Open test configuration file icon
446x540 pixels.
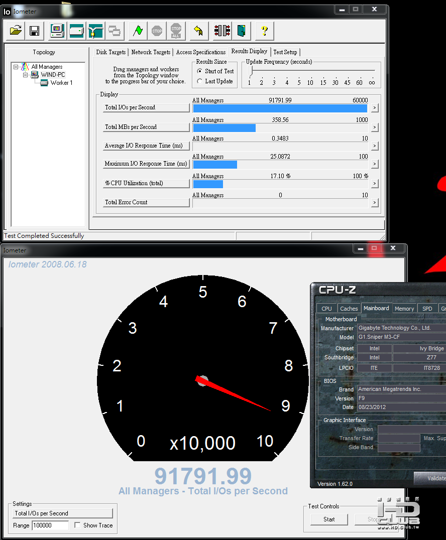(x=16, y=31)
